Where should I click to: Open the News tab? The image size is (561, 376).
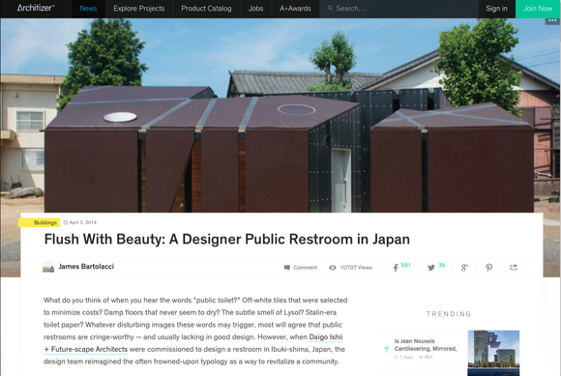point(88,9)
